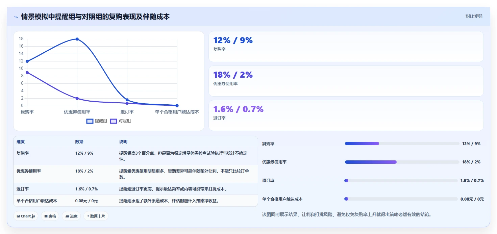Click the 单个合格用户触达成本 x-axis label
The width and height of the screenshot is (497, 234).
[177, 112]
